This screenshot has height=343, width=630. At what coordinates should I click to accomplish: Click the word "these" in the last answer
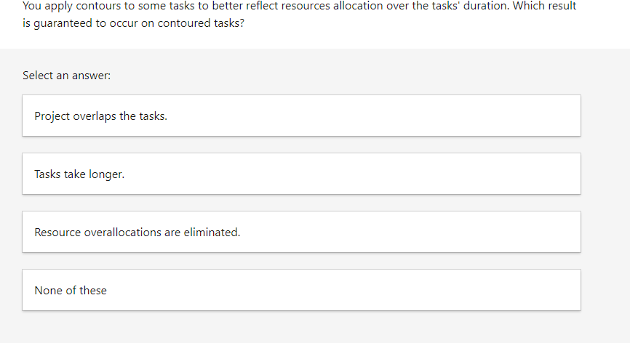[x=93, y=291]
